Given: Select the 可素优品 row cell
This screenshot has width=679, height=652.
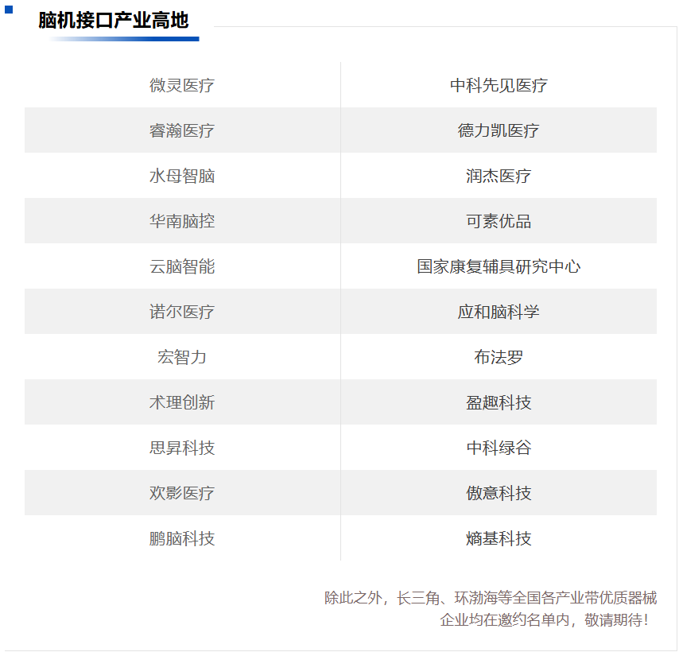Looking at the screenshot, I should click(x=499, y=221).
